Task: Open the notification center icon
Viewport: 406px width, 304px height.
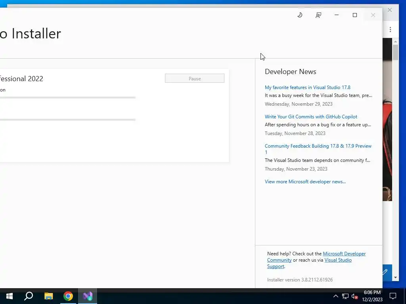Action: 393,296
